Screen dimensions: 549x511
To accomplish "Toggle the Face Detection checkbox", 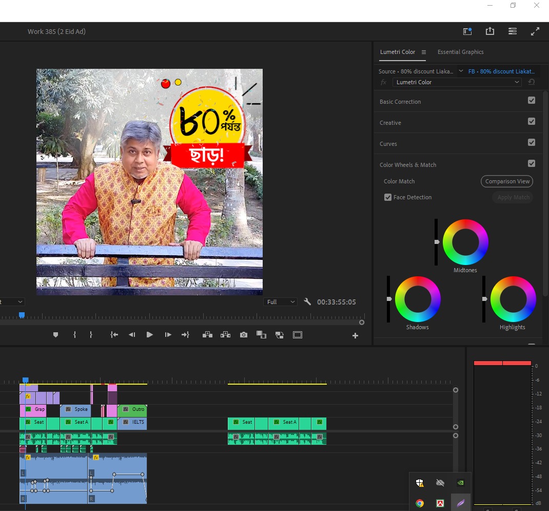I will pos(388,197).
